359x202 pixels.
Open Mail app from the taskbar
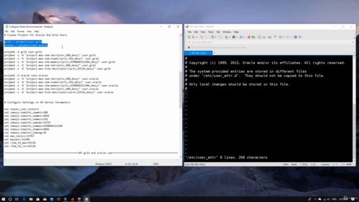(x=45, y=199)
